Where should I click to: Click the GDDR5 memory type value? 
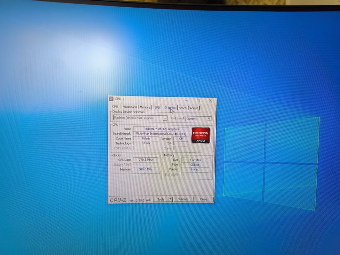click(195, 165)
